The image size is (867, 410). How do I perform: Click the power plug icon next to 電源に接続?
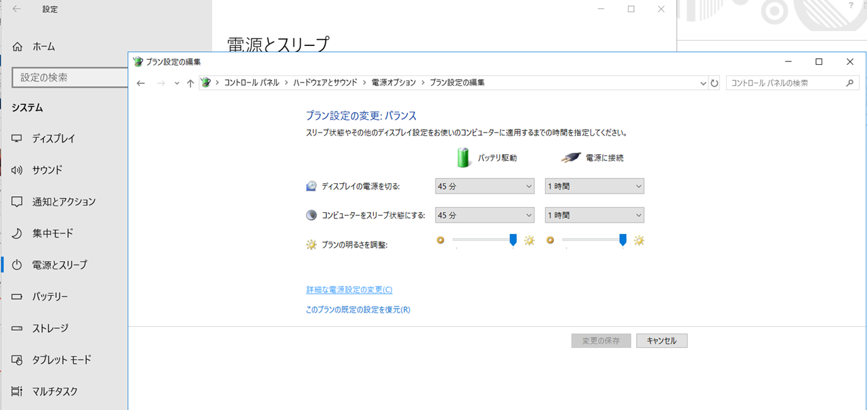pos(571,157)
